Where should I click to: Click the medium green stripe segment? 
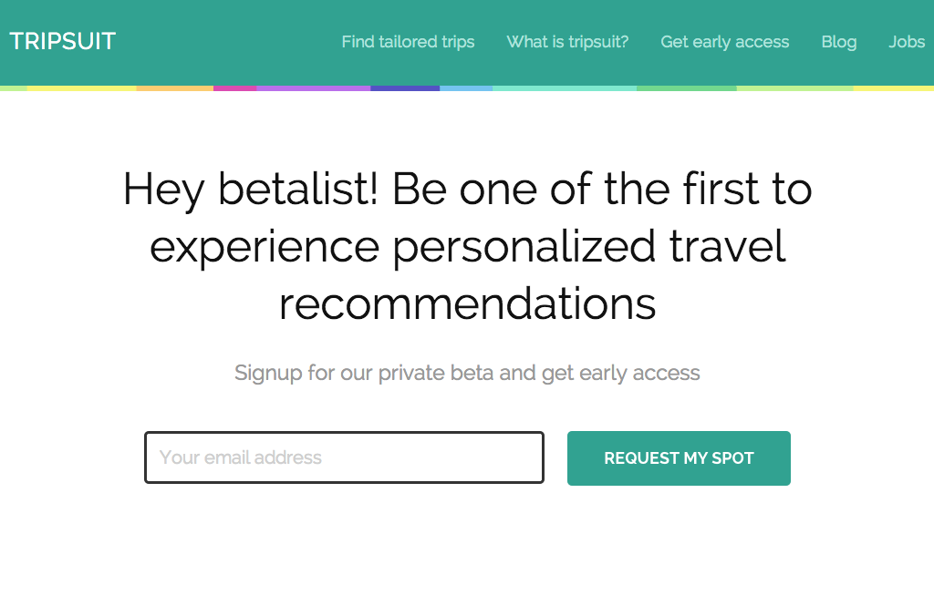[x=687, y=88]
